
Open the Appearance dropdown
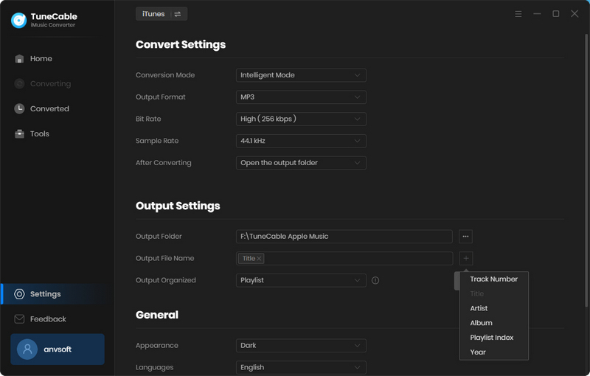(x=301, y=346)
